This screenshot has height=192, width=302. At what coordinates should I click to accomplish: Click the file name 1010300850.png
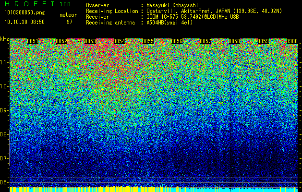point(24,12)
